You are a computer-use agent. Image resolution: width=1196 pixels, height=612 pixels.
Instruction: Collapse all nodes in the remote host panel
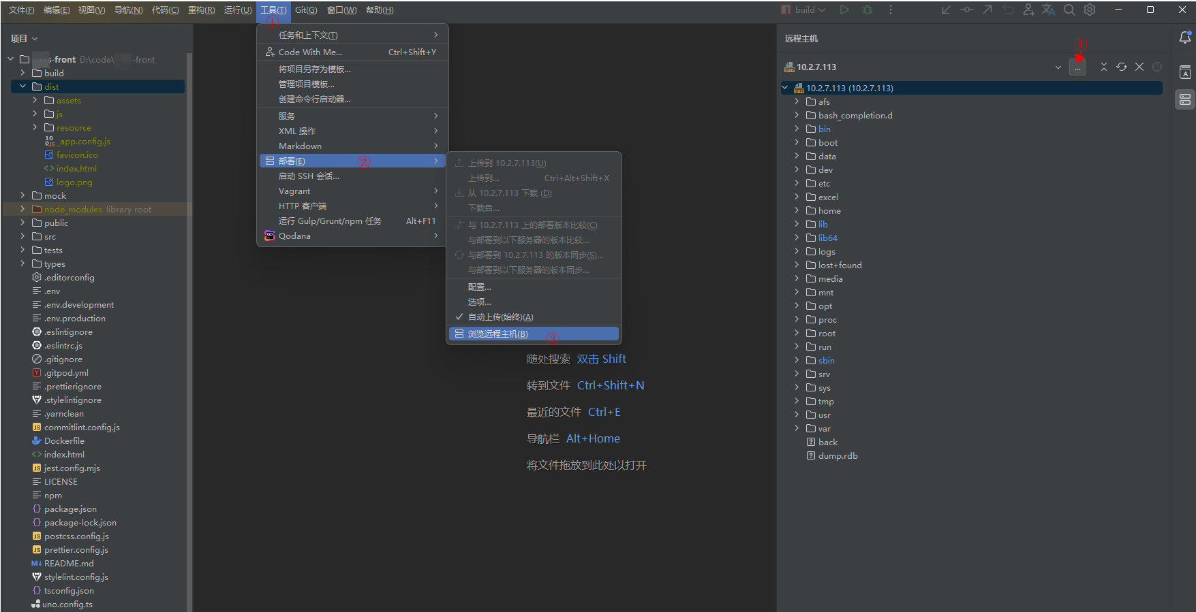[x=1104, y=67]
